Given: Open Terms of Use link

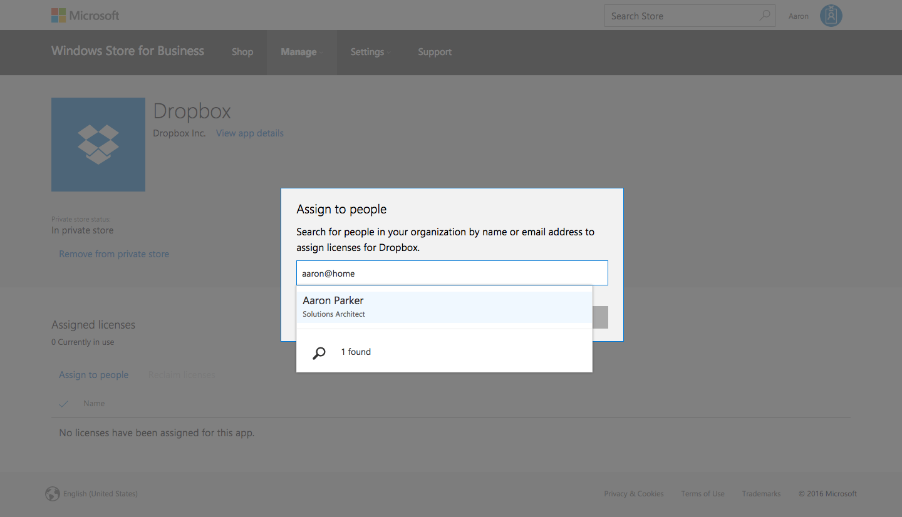Looking at the screenshot, I should click(703, 494).
